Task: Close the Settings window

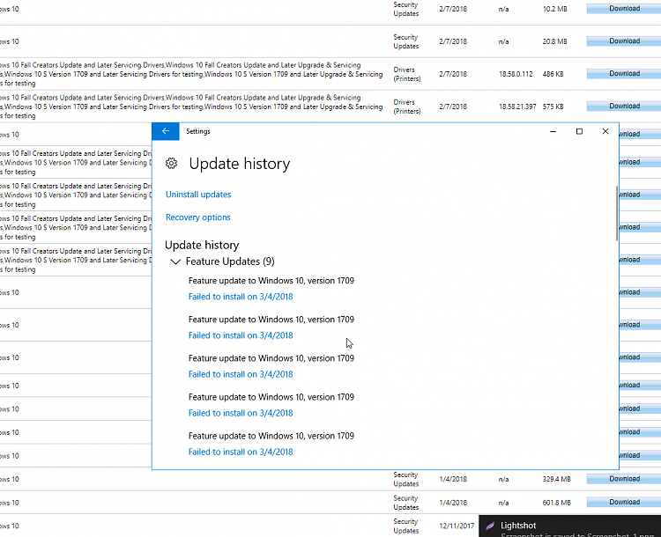Action: pyautogui.click(x=605, y=131)
